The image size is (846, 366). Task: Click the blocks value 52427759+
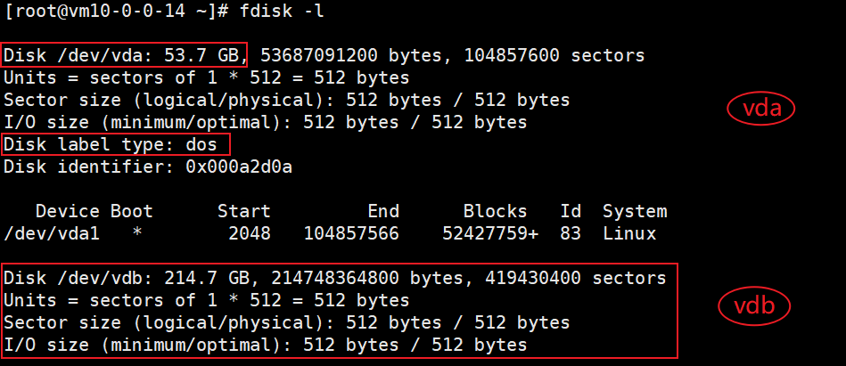(489, 233)
